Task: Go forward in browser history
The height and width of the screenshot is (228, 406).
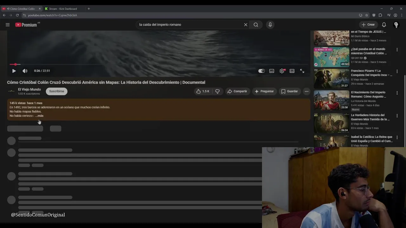Action: (x=10, y=15)
